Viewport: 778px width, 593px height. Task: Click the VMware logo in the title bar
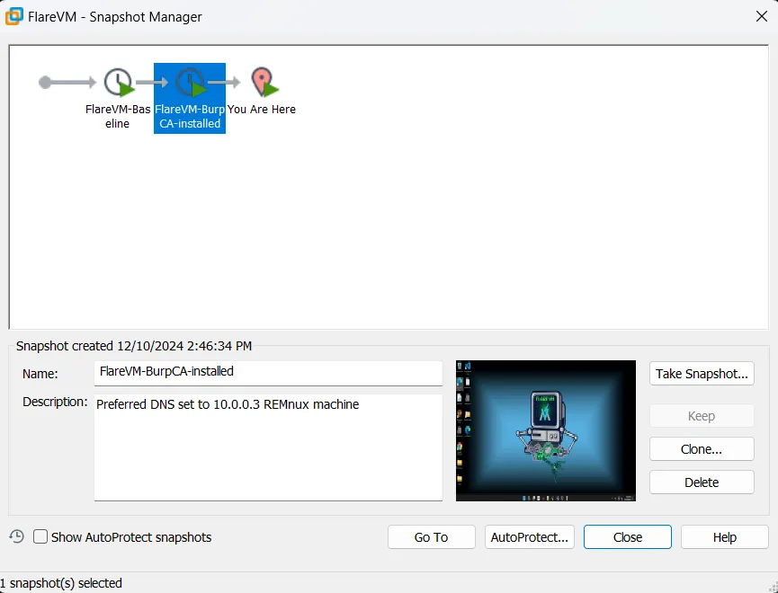click(14, 16)
